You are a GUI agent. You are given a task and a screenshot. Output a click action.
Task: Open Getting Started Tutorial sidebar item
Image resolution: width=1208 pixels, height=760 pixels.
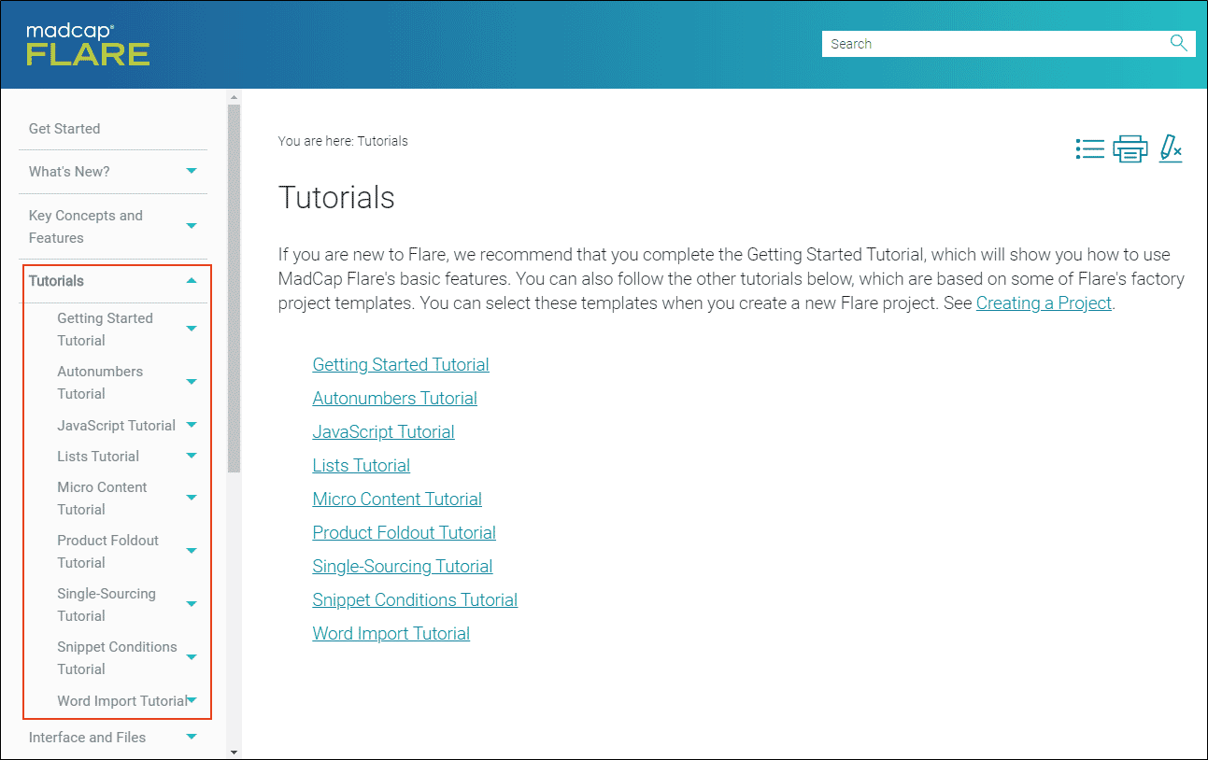[105, 330]
